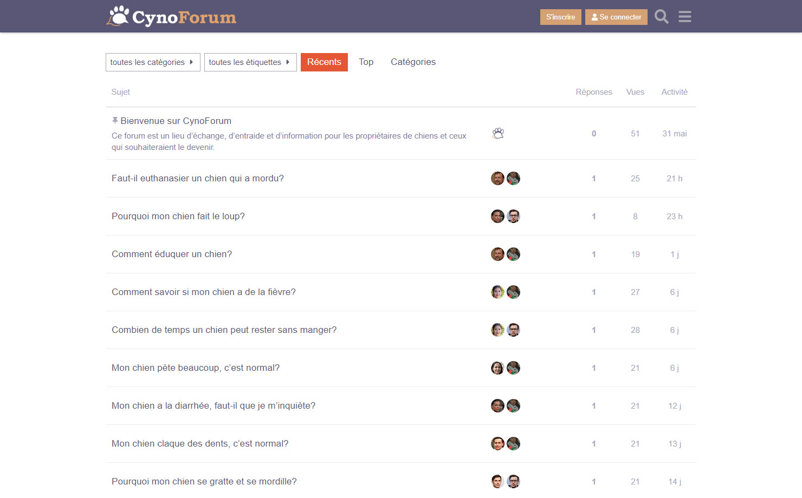This screenshot has width=802, height=498.
Task: Open 'Comment savoir si mon chien a de la fièvre?'
Action: 204,292
